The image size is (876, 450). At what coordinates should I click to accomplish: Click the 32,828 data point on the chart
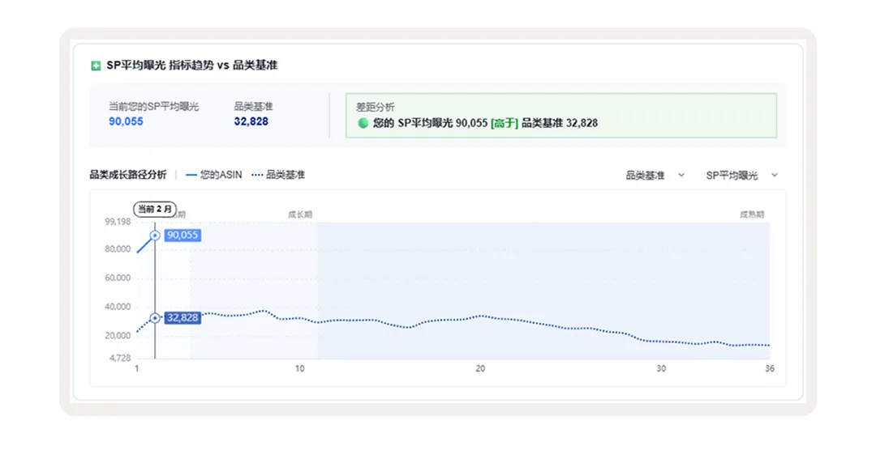155,318
